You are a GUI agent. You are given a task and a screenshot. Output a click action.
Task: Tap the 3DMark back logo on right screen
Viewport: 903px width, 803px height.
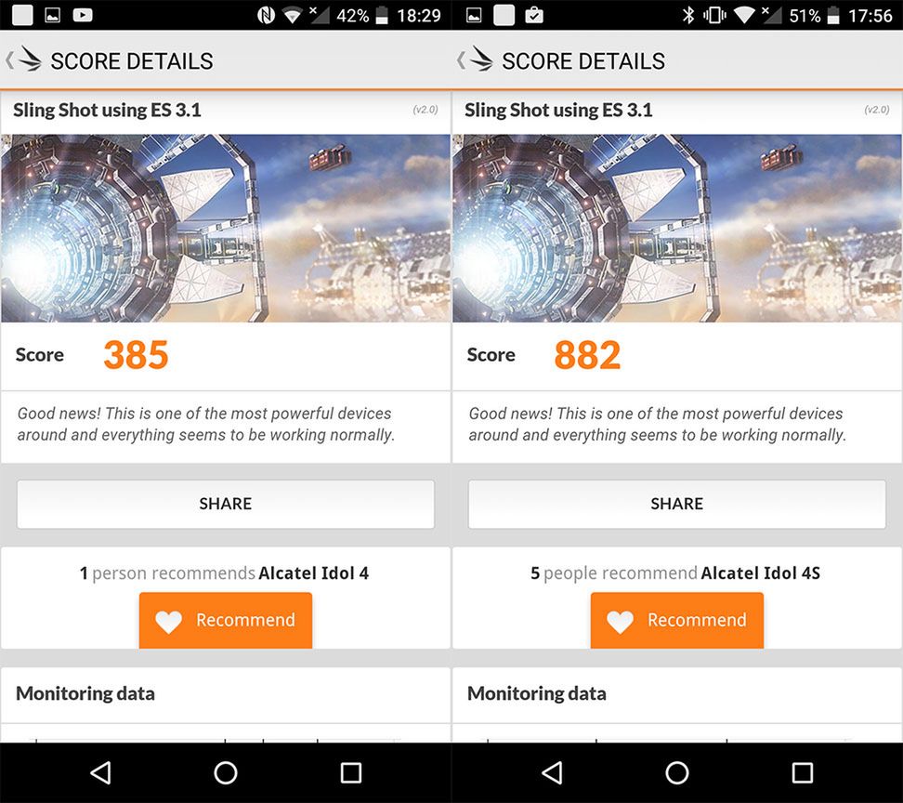(x=476, y=59)
